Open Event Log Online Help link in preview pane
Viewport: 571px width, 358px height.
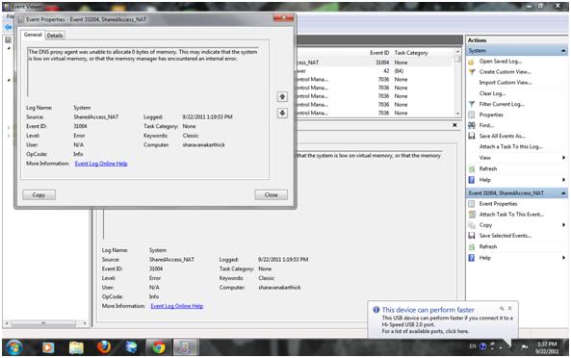coord(176,306)
